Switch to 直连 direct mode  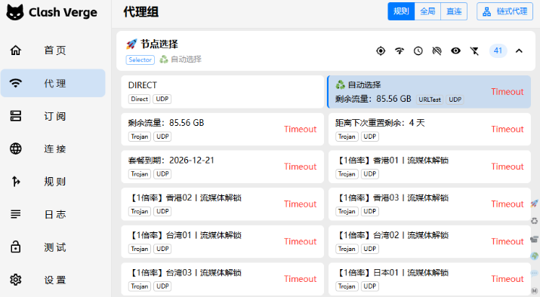(454, 11)
